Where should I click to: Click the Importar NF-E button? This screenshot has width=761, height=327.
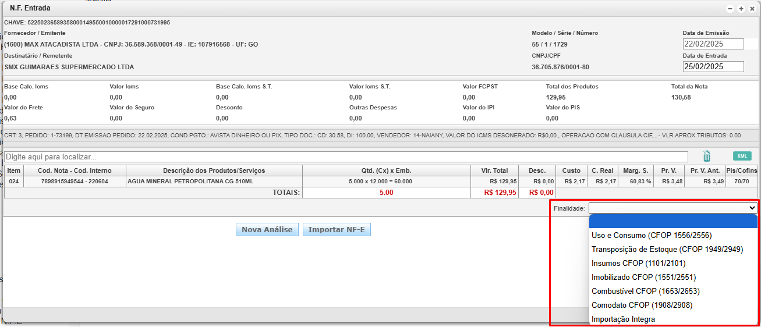337,229
